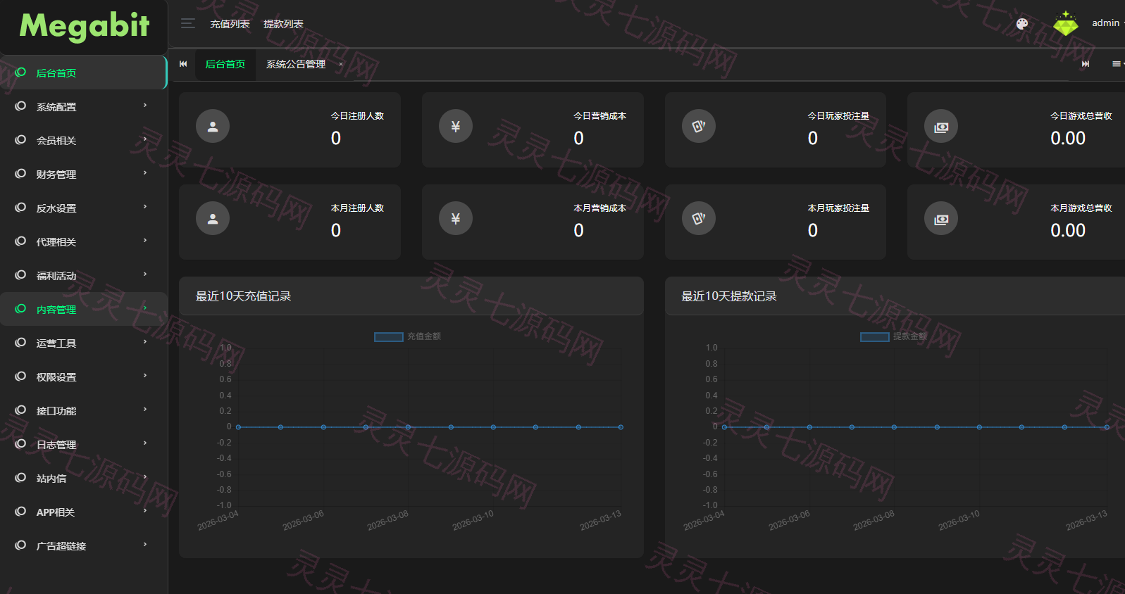
Task: Expand the 系统配置 menu chevron
Action: coord(145,106)
